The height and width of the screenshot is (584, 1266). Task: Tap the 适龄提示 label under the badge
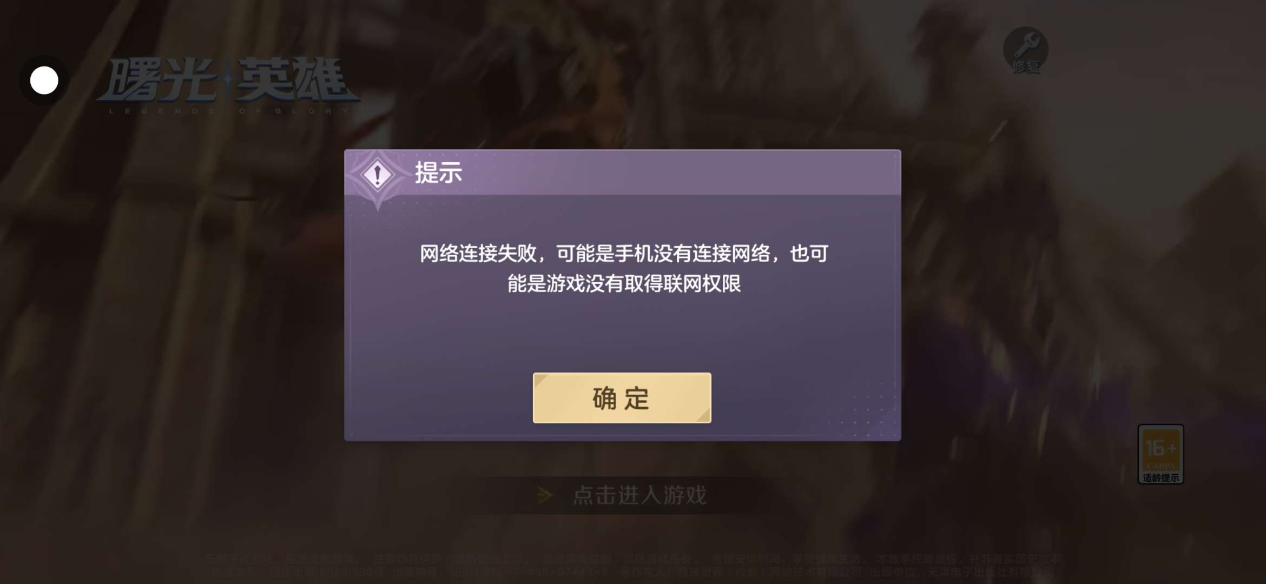pyautogui.click(x=1160, y=477)
